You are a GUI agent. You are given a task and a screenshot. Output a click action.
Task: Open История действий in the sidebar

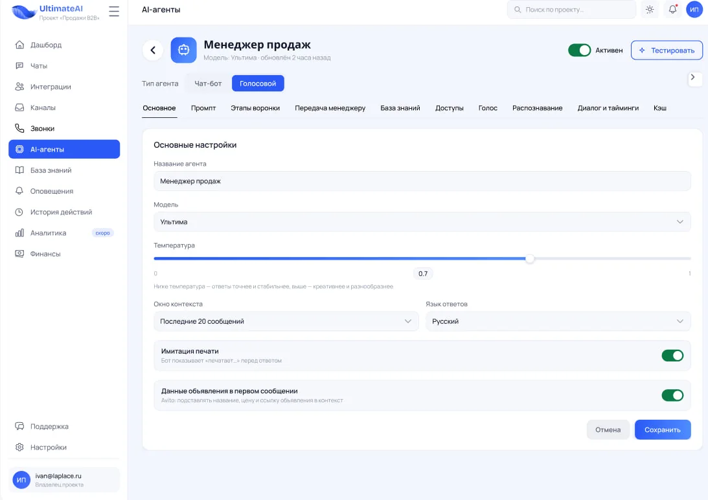tap(64, 212)
